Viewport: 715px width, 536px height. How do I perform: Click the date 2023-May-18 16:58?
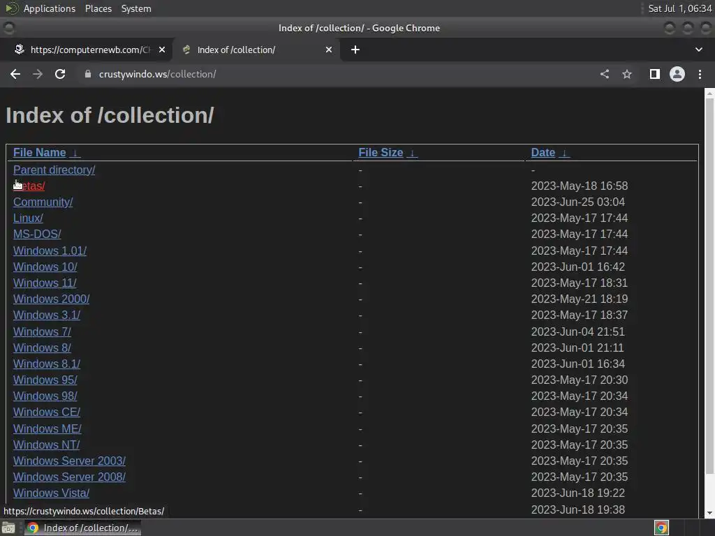580,186
